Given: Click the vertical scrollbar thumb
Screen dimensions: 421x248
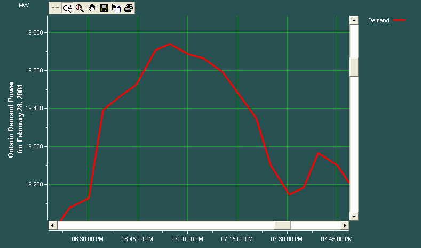Looking at the screenshot, I should [x=353, y=67].
